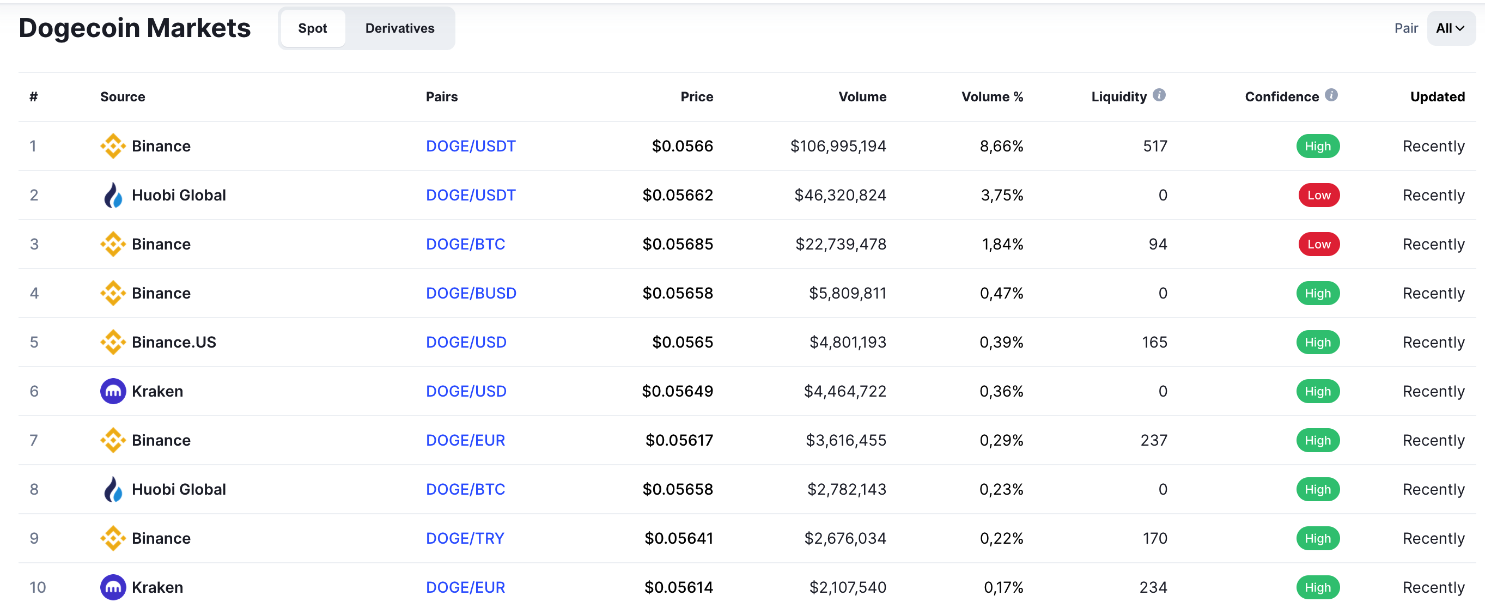The image size is (1485, 608).
Task: Open Huobi Global DOGE/BTC pair link
Action: pyautogui.click(x=465, y=489)
